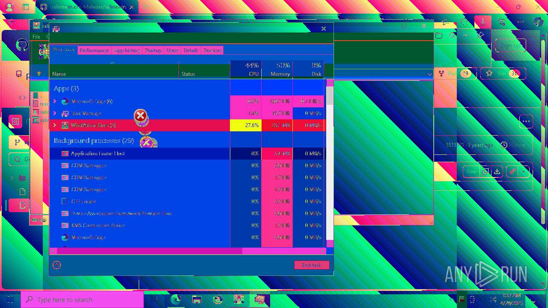Pin the Edge downloads panel
The image size is (548, 308).
coord(480,36)
